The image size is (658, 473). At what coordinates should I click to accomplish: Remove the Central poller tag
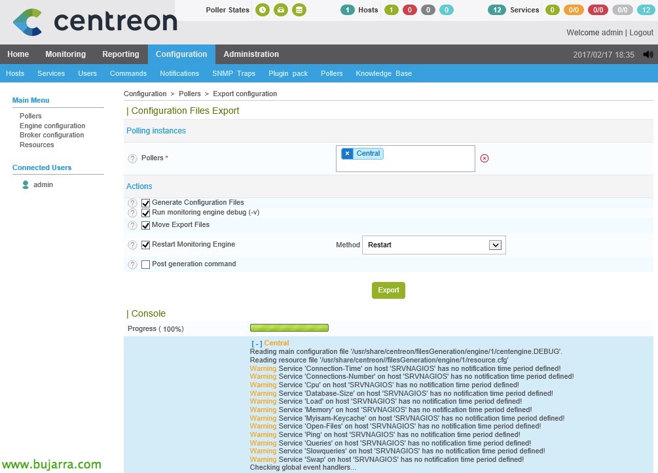coord(347,154)
